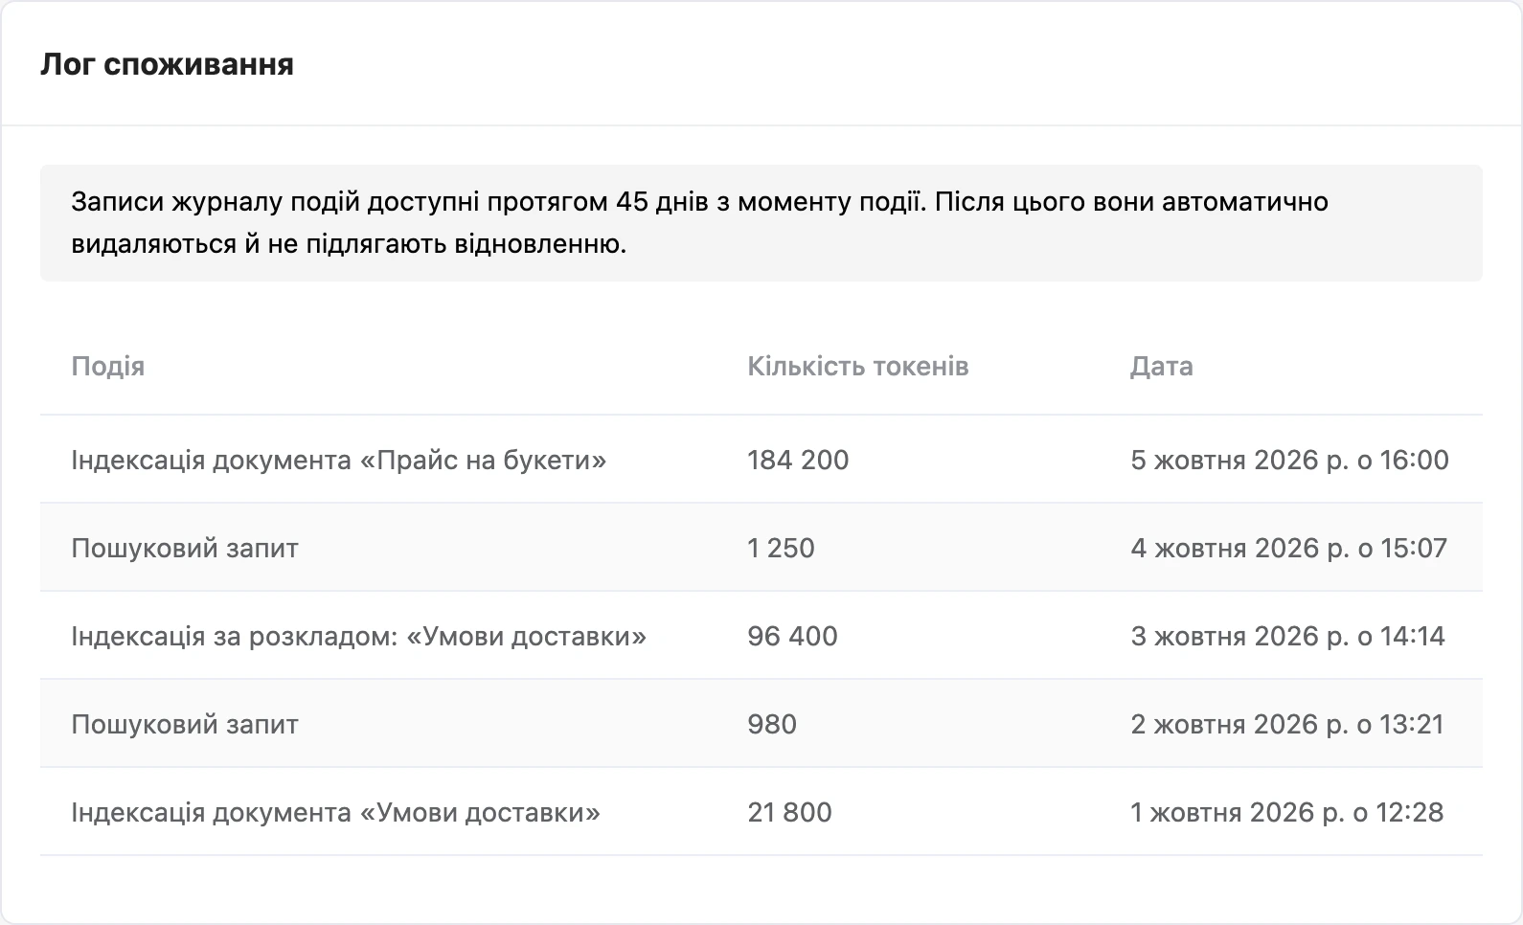The height and width of the screenshot is (925, 1523).
Task: Click the 'Подія' column header
Action: [108, 366]
